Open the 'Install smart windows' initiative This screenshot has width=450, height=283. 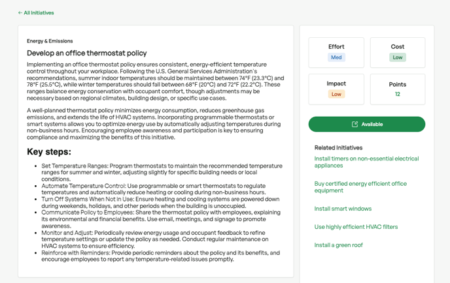343,209
